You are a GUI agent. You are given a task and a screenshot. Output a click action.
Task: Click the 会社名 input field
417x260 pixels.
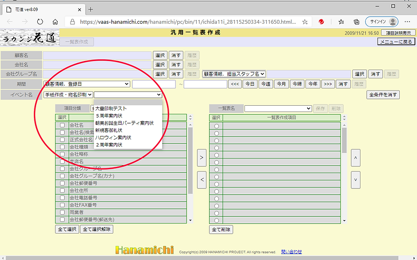97,65
